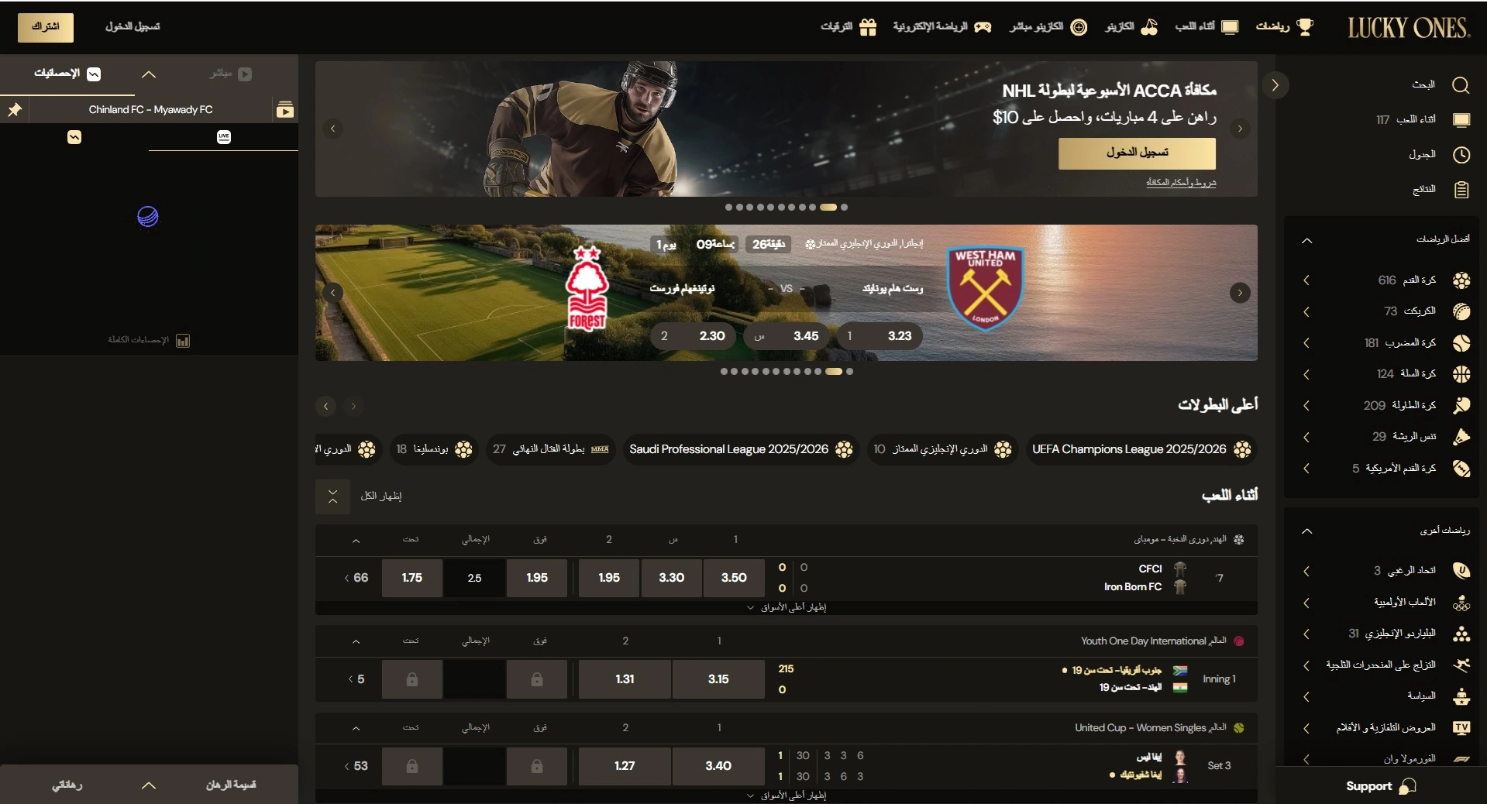Expand the bet slip panel chevron
Screen dimensions: 1487x804
149,785
